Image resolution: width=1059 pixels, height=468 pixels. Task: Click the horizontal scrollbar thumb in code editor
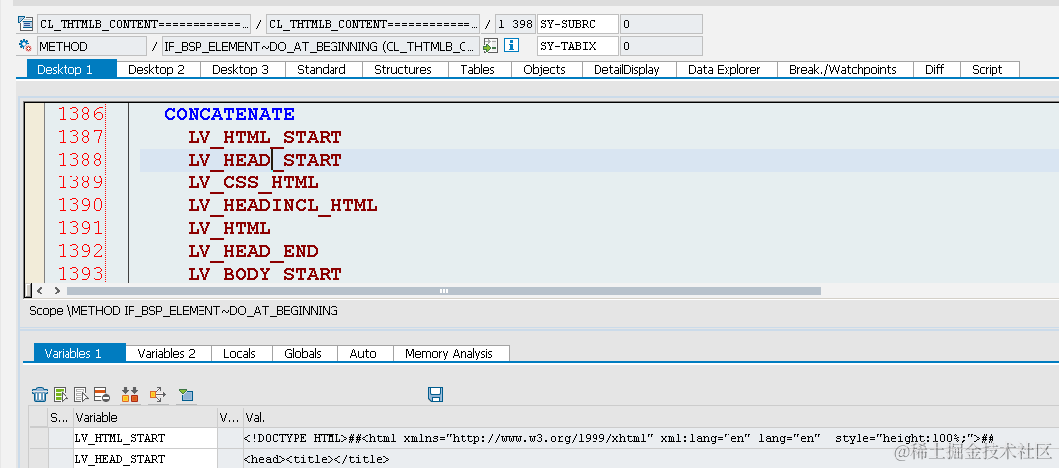[x=444, y=291]
